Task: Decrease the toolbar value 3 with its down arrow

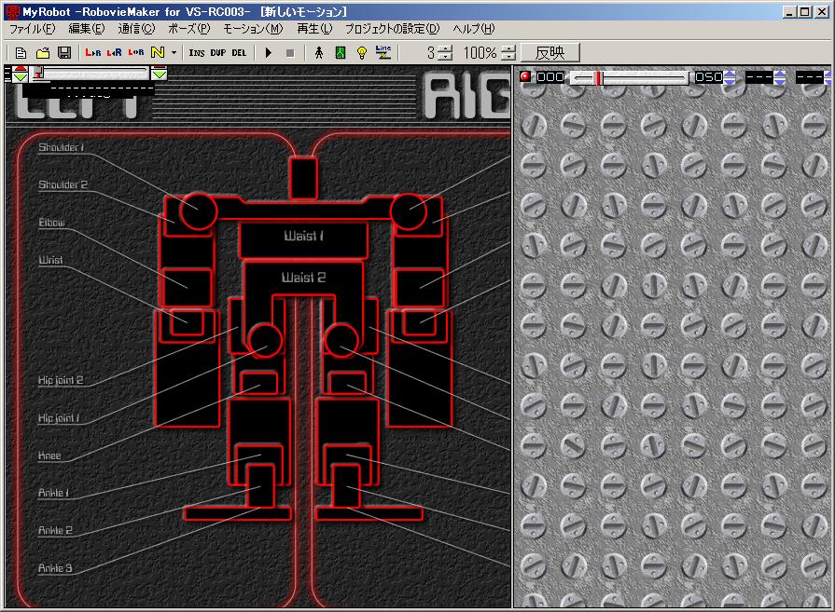Action: (x=447, y=57)
